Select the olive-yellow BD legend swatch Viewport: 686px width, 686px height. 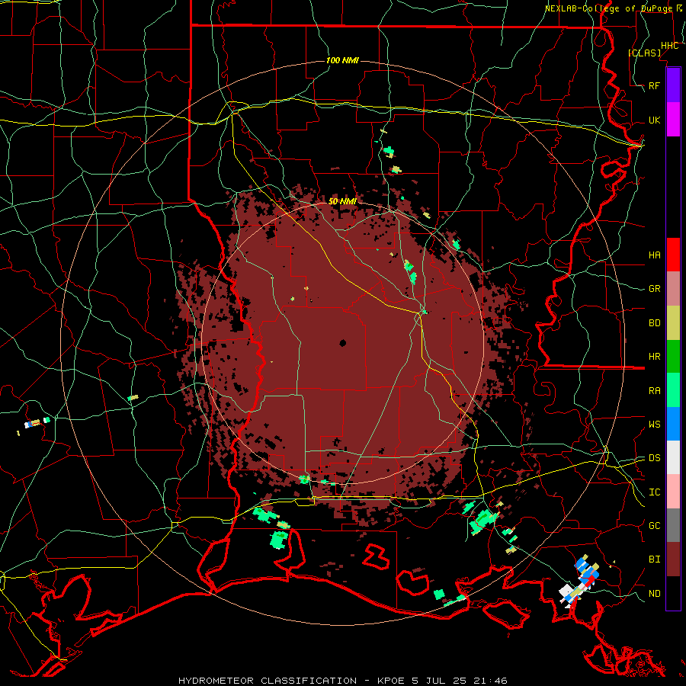coord(673,323)
